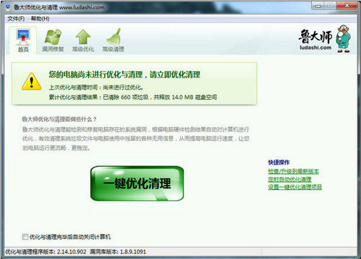361x259 pixels.
Task: Open the 帮助(H) menu
Action: (40, 19)
